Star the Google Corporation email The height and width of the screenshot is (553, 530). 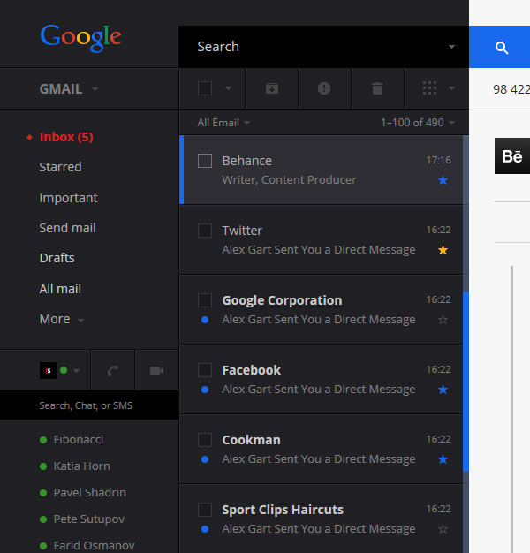443,320
